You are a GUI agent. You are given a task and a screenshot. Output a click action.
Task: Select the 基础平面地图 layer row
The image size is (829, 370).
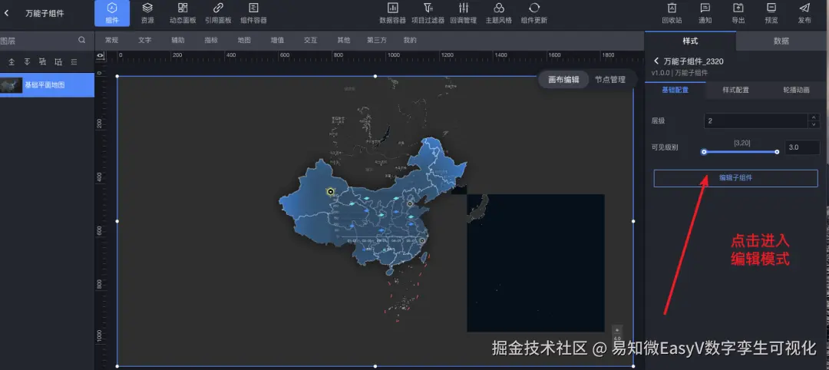click(47, 85)
